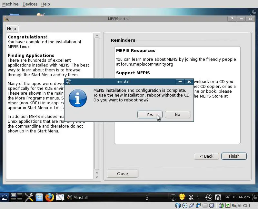Screen dimensions: 258x209
Task: Open the Help menu in the menu bar
Action: pos(45,4)
